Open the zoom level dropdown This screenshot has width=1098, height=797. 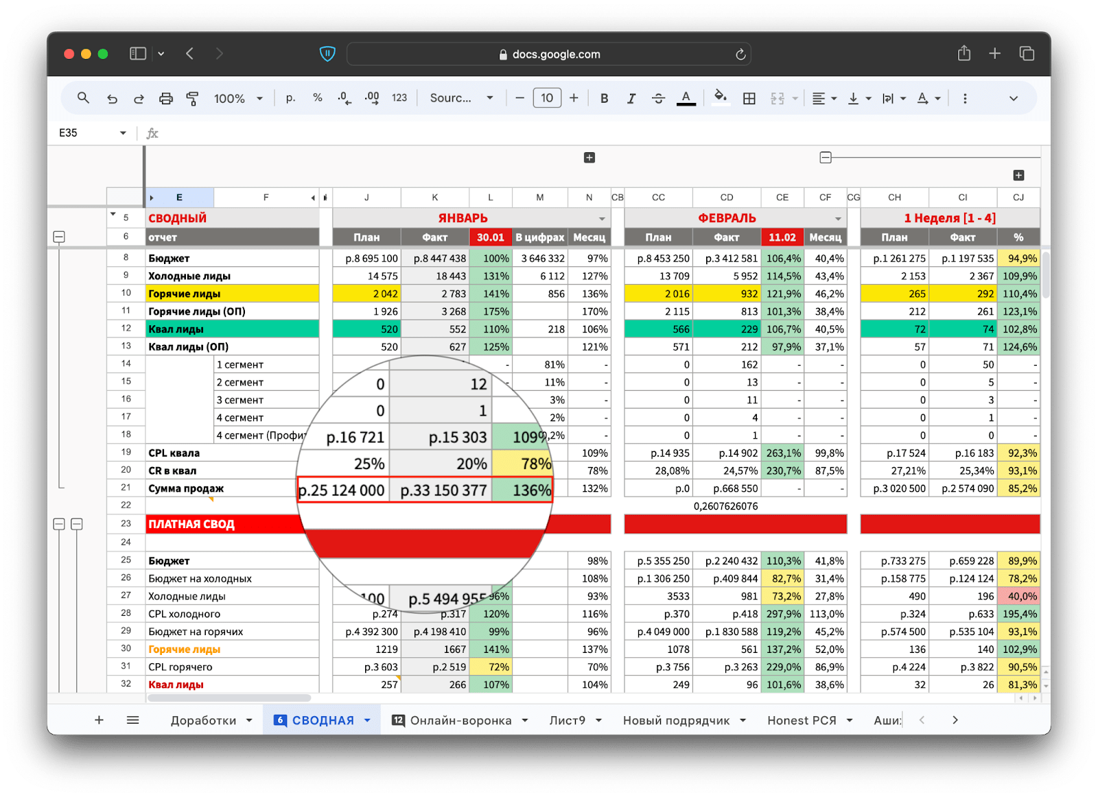[238, 99]
